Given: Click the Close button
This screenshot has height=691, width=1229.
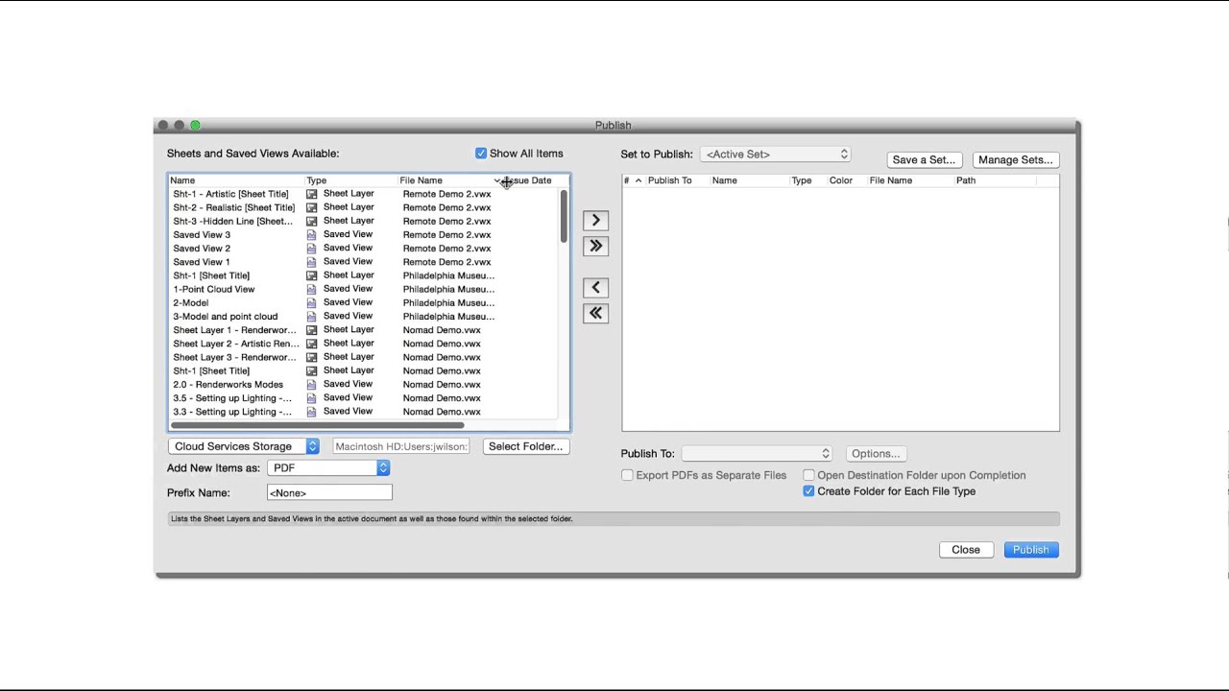Looking at the screenshot, I should pyautogui.click(x=966, y=550).
